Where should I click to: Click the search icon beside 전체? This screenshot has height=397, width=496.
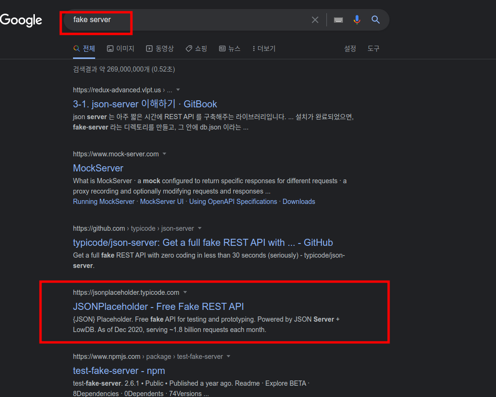click(76, 49)
